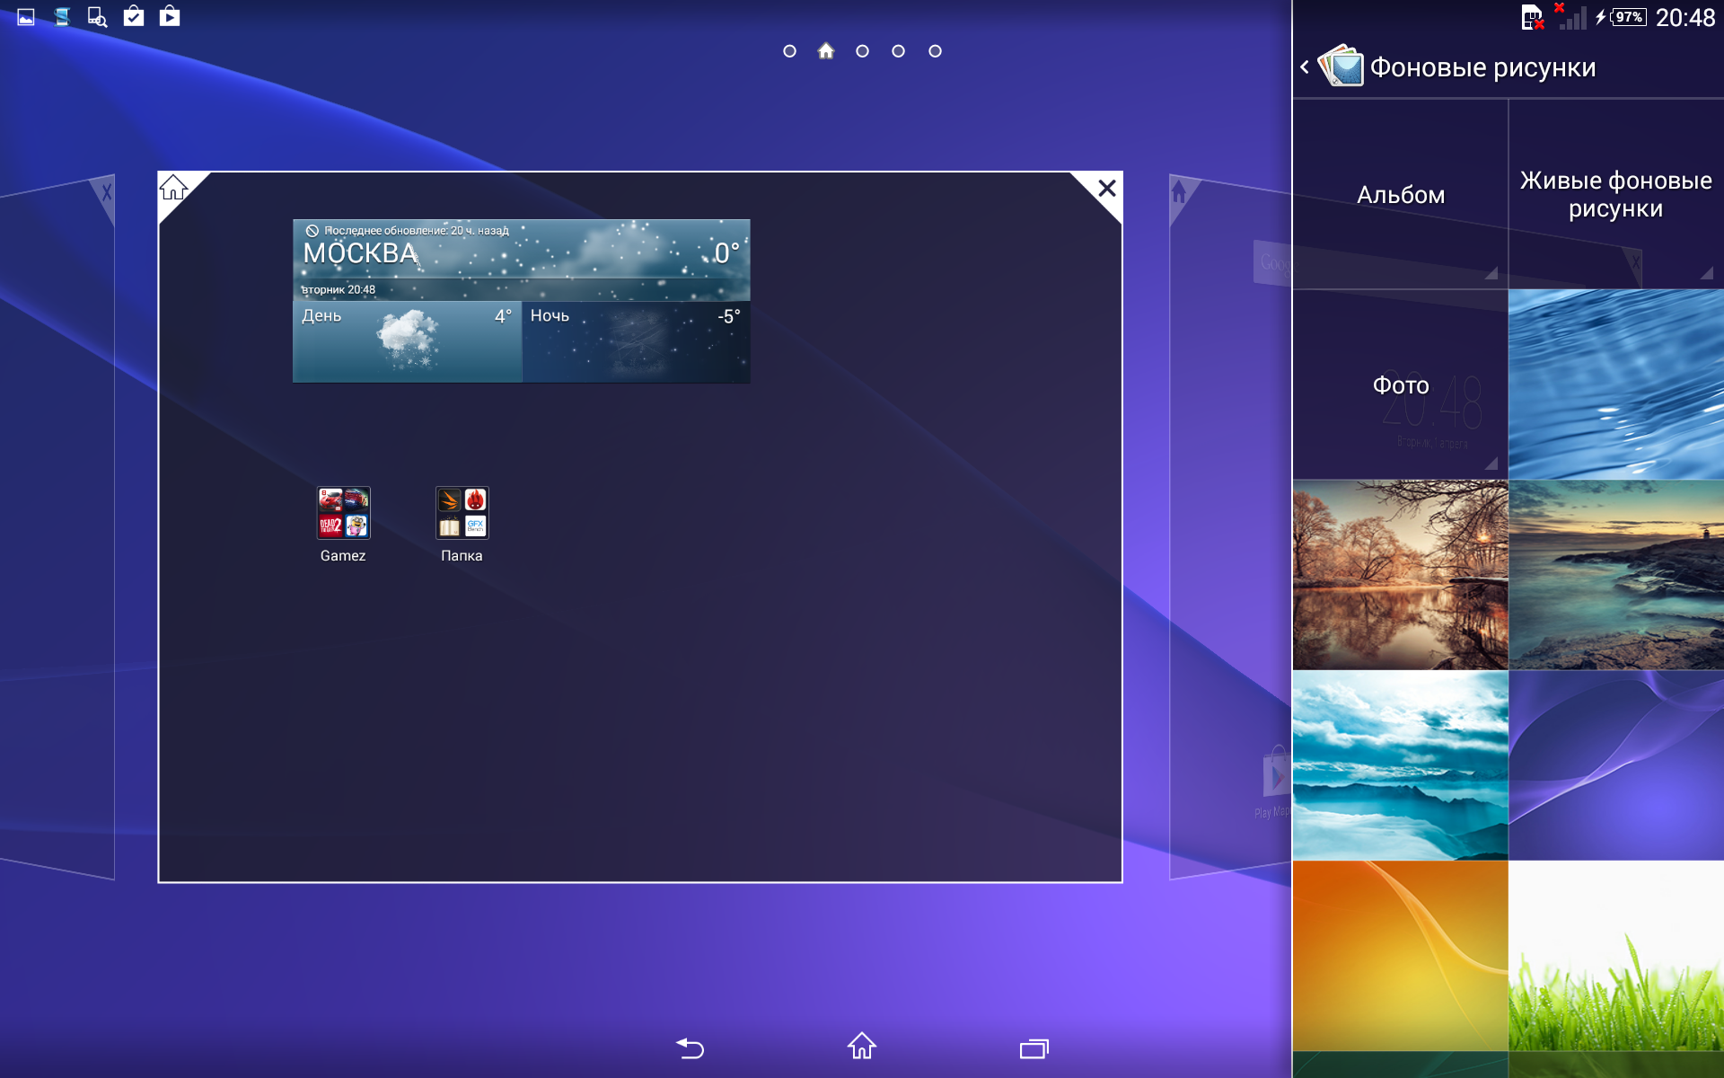Pick the green grass wallpaper
The width and height of the screenshot is (1724, 1078).
click(x=1616, y=956)
